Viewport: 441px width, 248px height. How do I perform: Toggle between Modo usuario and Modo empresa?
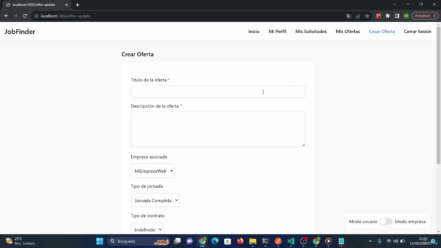coord(386,222)
